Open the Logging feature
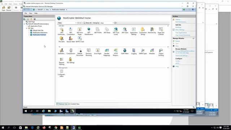Screen dimensions: 231x130 134,51
